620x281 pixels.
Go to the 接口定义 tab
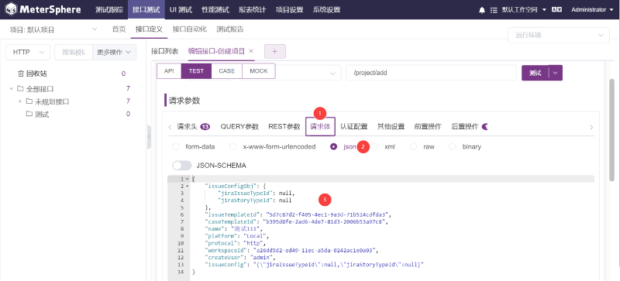pyautogui.click(x=149, y=29)
